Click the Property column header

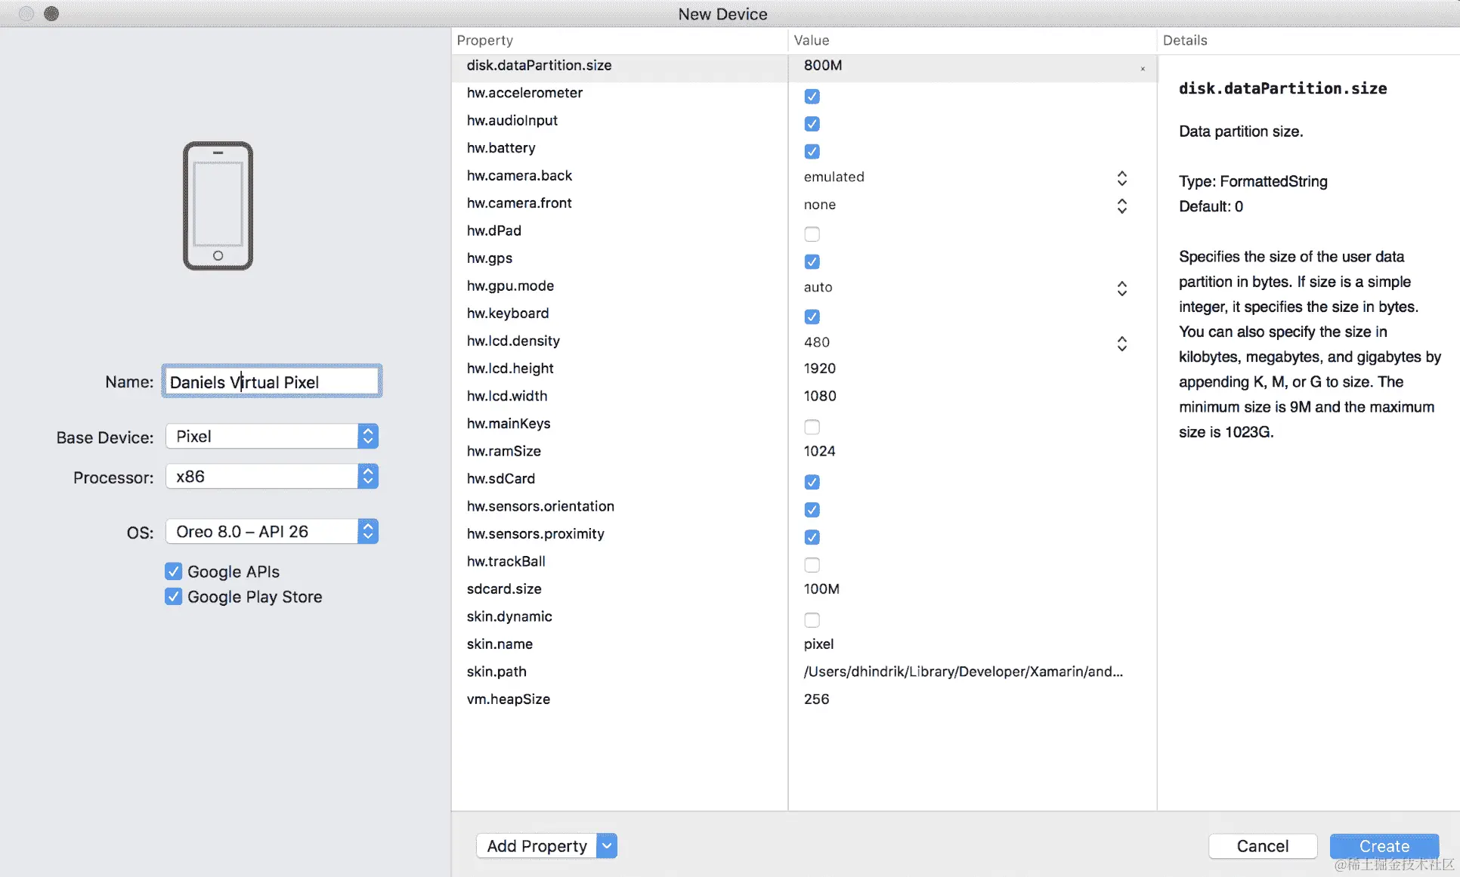[484, 41]
